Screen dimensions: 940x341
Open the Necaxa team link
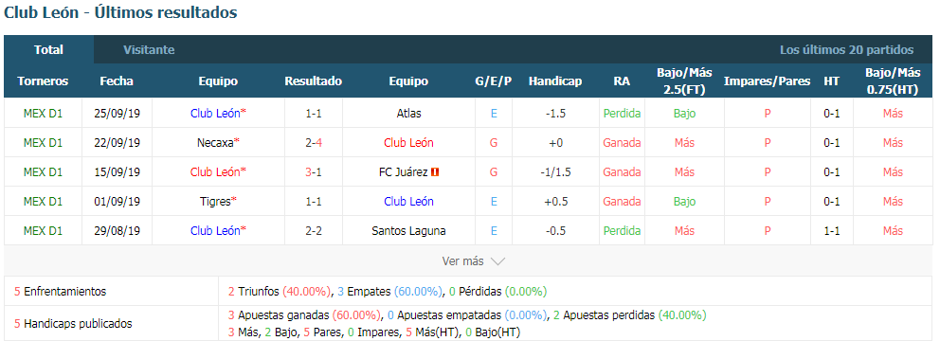(x=214, y=143)
